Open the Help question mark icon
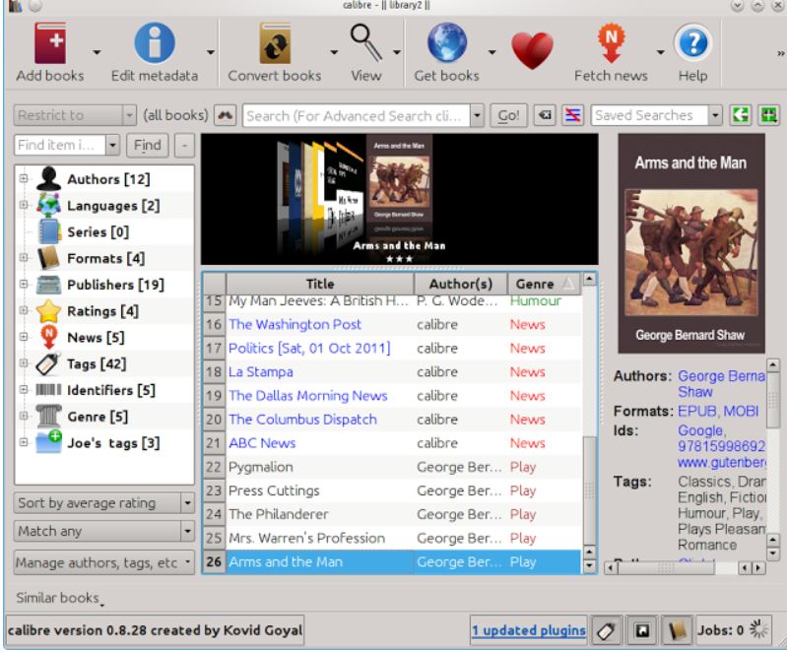 click(692, 43)
